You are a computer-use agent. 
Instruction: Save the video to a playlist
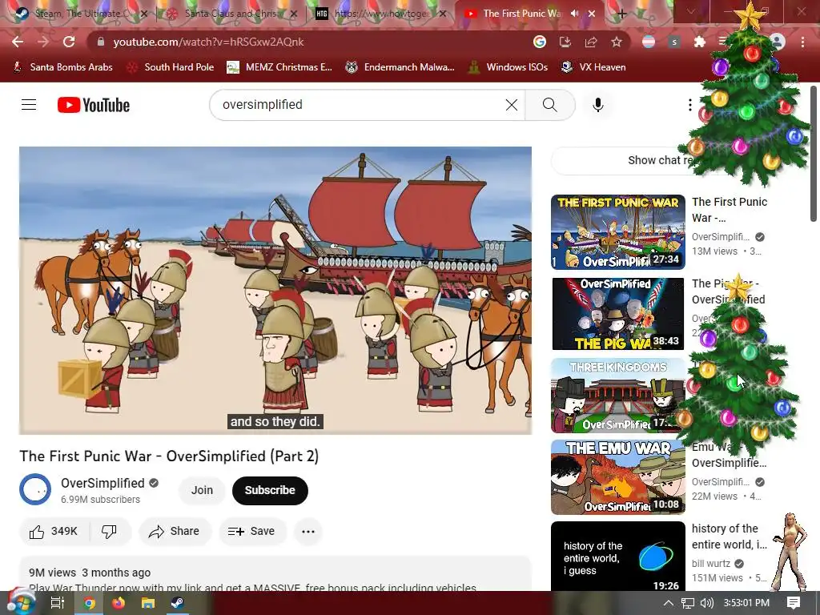(x=251, y=532)
